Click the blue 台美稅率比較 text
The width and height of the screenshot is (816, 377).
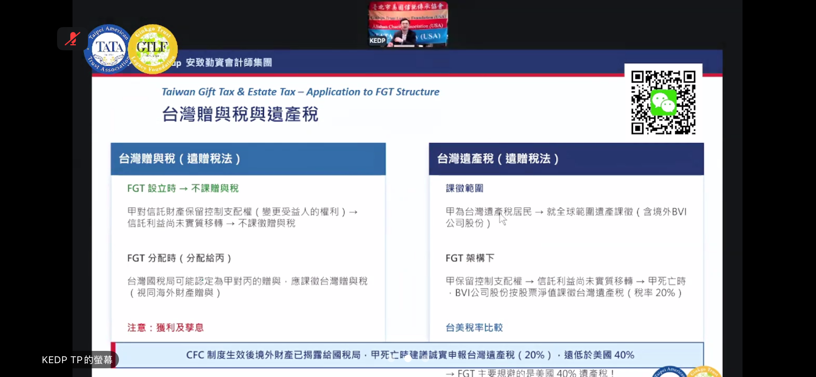(x=474, y=328)
